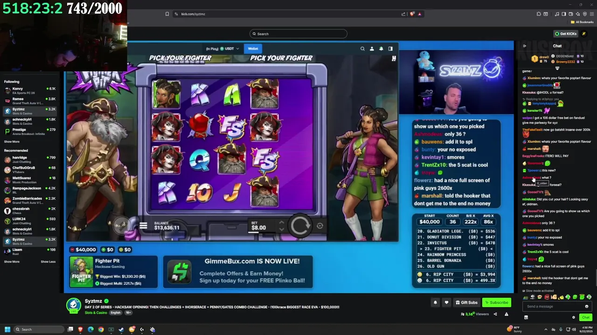597x335 pixels.
Task: Collapse the chat panel with the arrow icon
Action: click(x=525, y=46)
